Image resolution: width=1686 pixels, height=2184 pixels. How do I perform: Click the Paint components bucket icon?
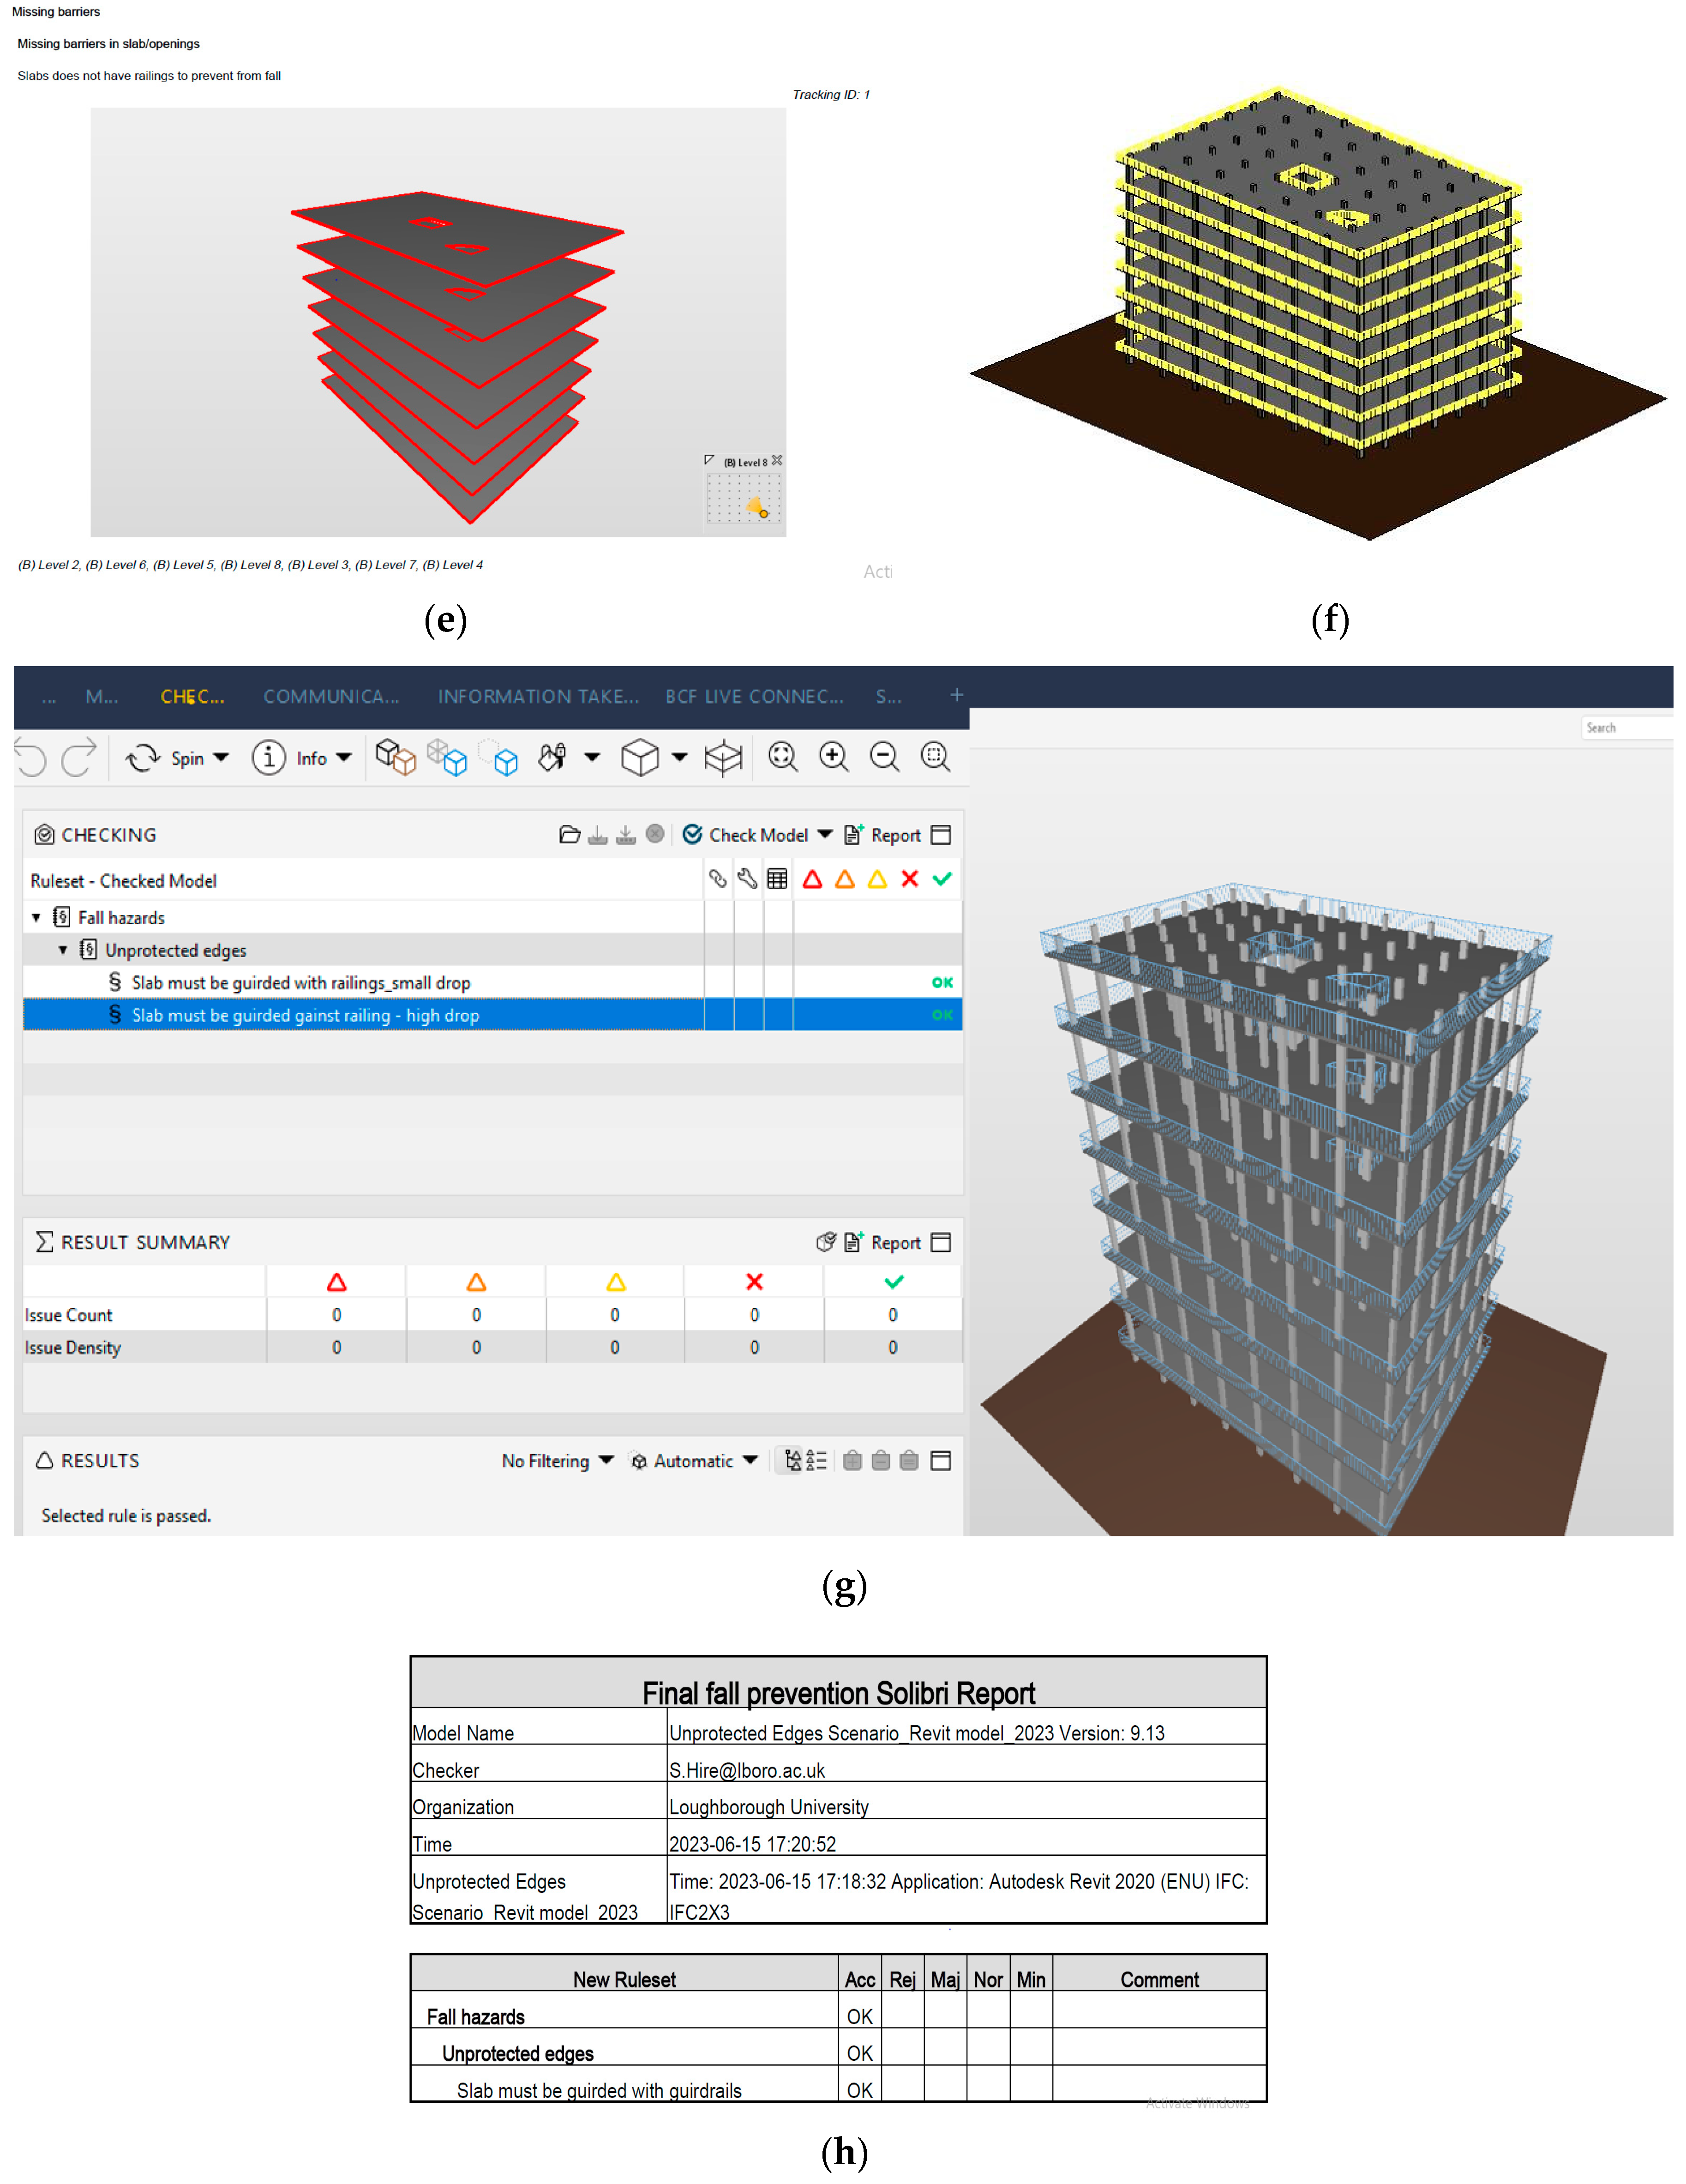pos(552,757)
